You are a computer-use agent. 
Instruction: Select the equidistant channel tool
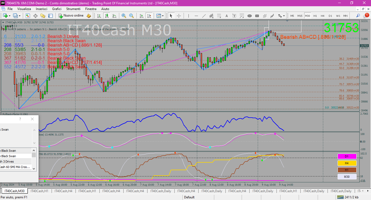point(212,16)
